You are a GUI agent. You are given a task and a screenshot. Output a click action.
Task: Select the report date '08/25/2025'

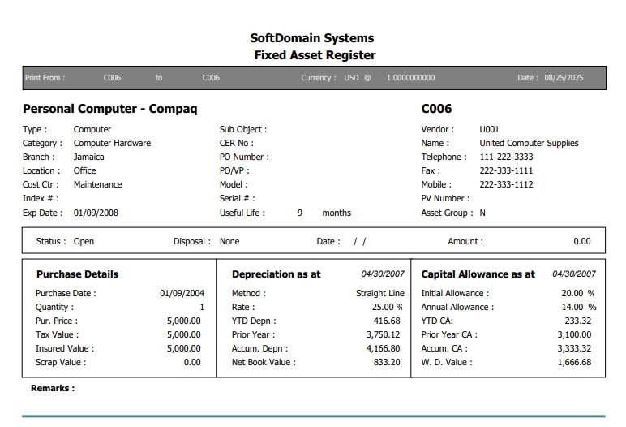click(x=564, y=78)
